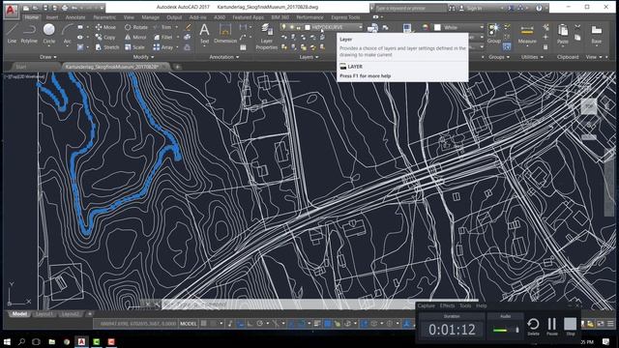Pause the screen recording
Screen dimensions: 619x348
551,327
